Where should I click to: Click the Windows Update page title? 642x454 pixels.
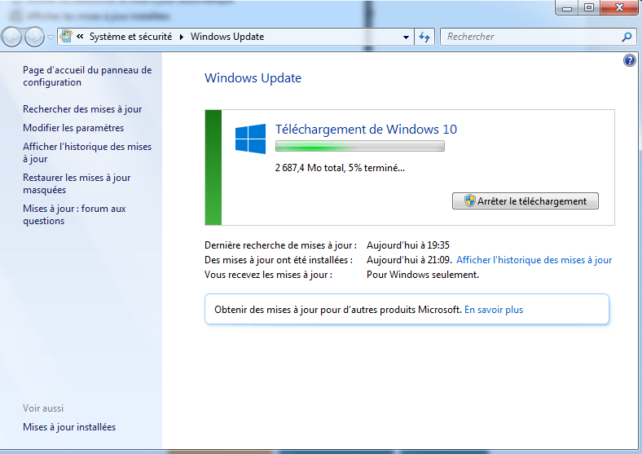253,78
